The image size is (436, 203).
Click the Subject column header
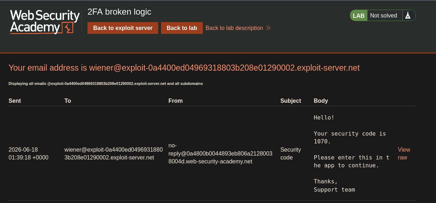(x=291, y=101)
